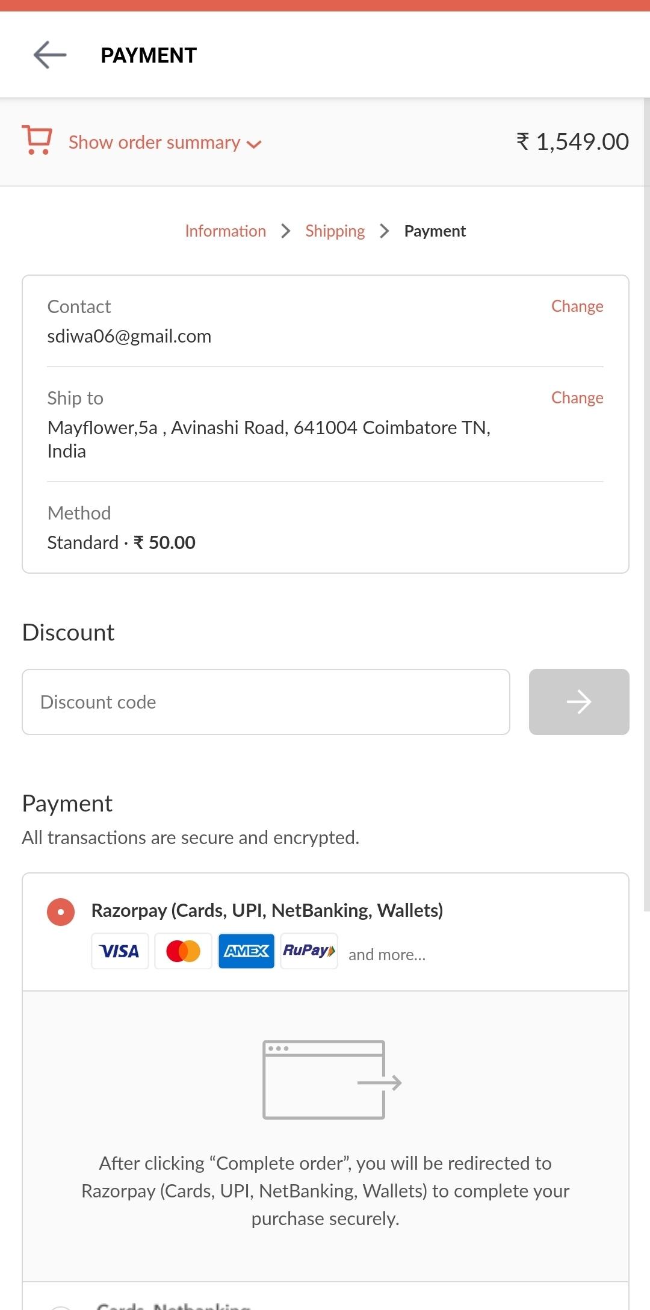Focus the Discount code field
Image resolution: width=650 pixels, height=1310 pixels.
pyautogui.click(x=266, y=702)
